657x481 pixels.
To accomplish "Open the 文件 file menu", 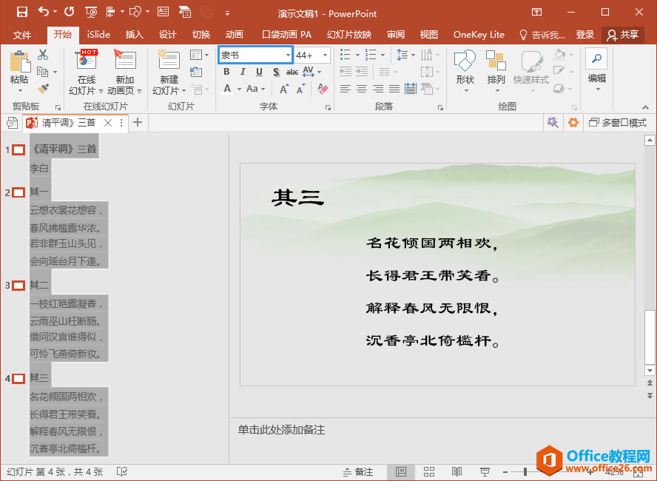I will click(21, 35).
